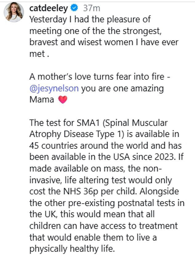This screenshot has width=195, height=257.
Task: Click the 37m post timestamp
Action: coord(90,9)
